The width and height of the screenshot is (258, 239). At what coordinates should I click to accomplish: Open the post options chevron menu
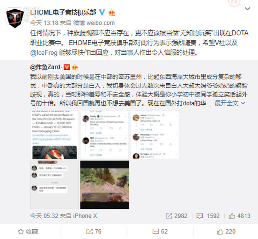point(247,9)
